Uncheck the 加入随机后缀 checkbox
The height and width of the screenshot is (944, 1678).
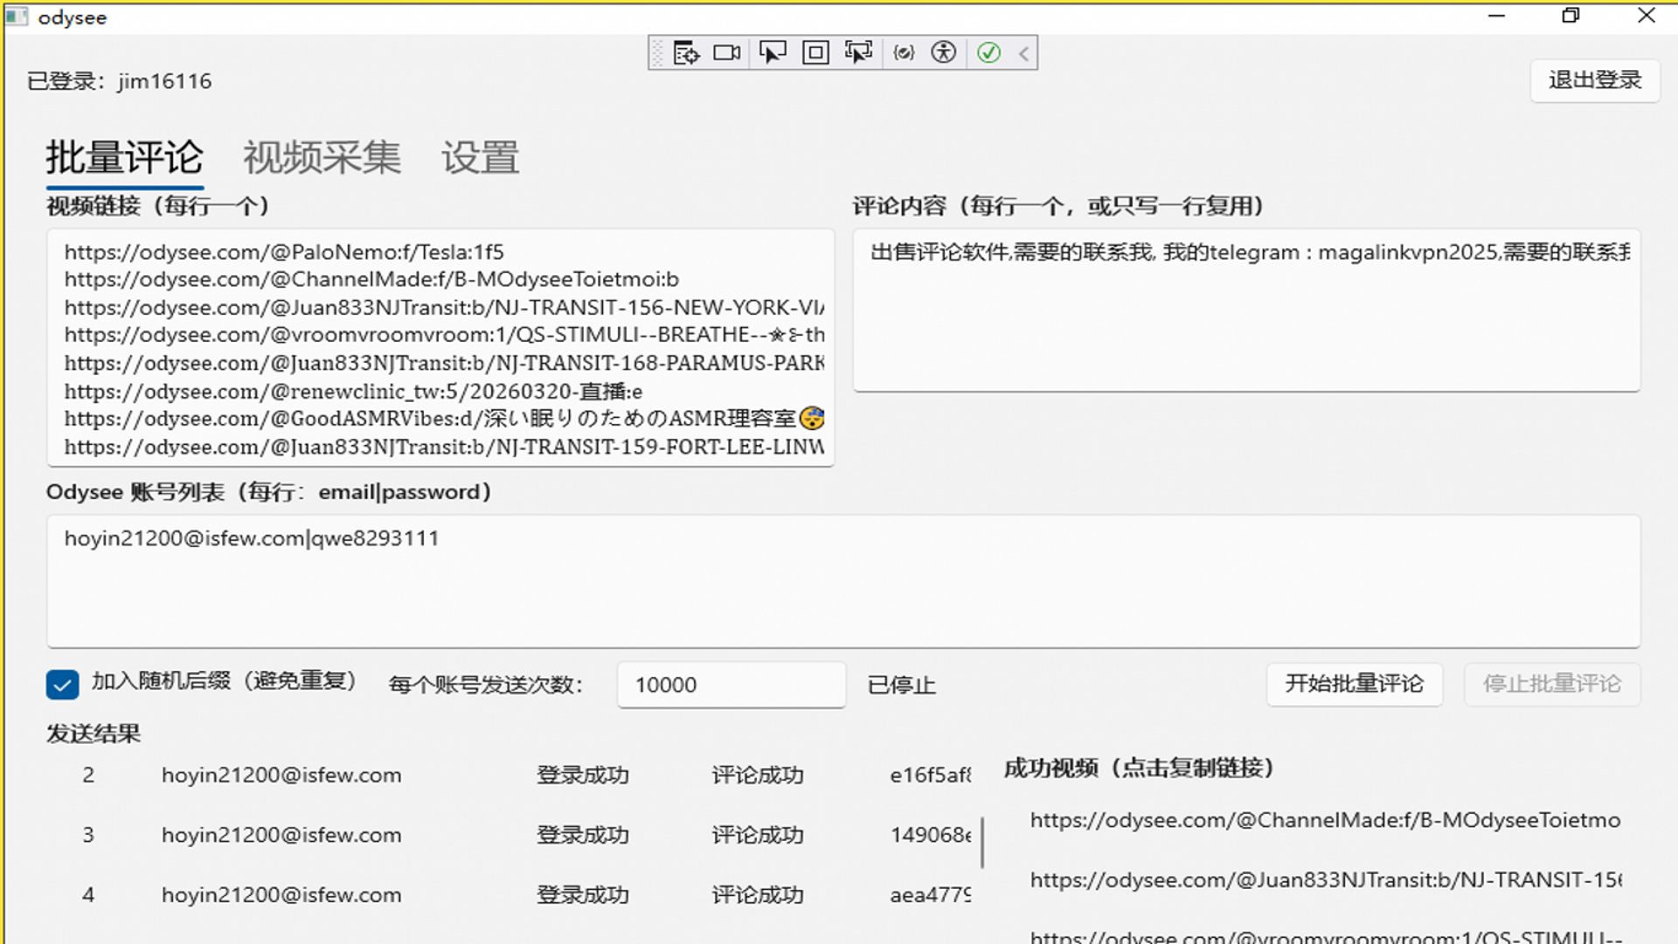click(x=62, y=684)
